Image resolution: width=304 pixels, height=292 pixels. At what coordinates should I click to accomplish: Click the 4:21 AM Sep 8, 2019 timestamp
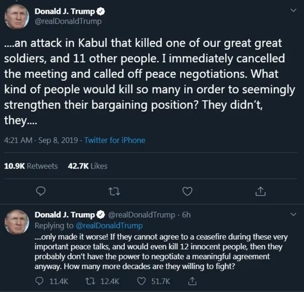pos(41,140)
